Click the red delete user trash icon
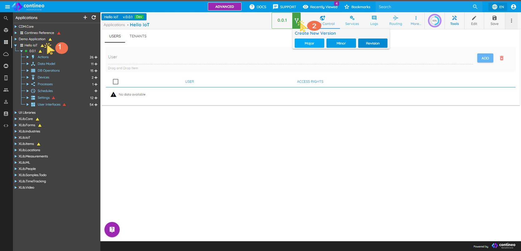The image size is (521, 251). (502, 58)
